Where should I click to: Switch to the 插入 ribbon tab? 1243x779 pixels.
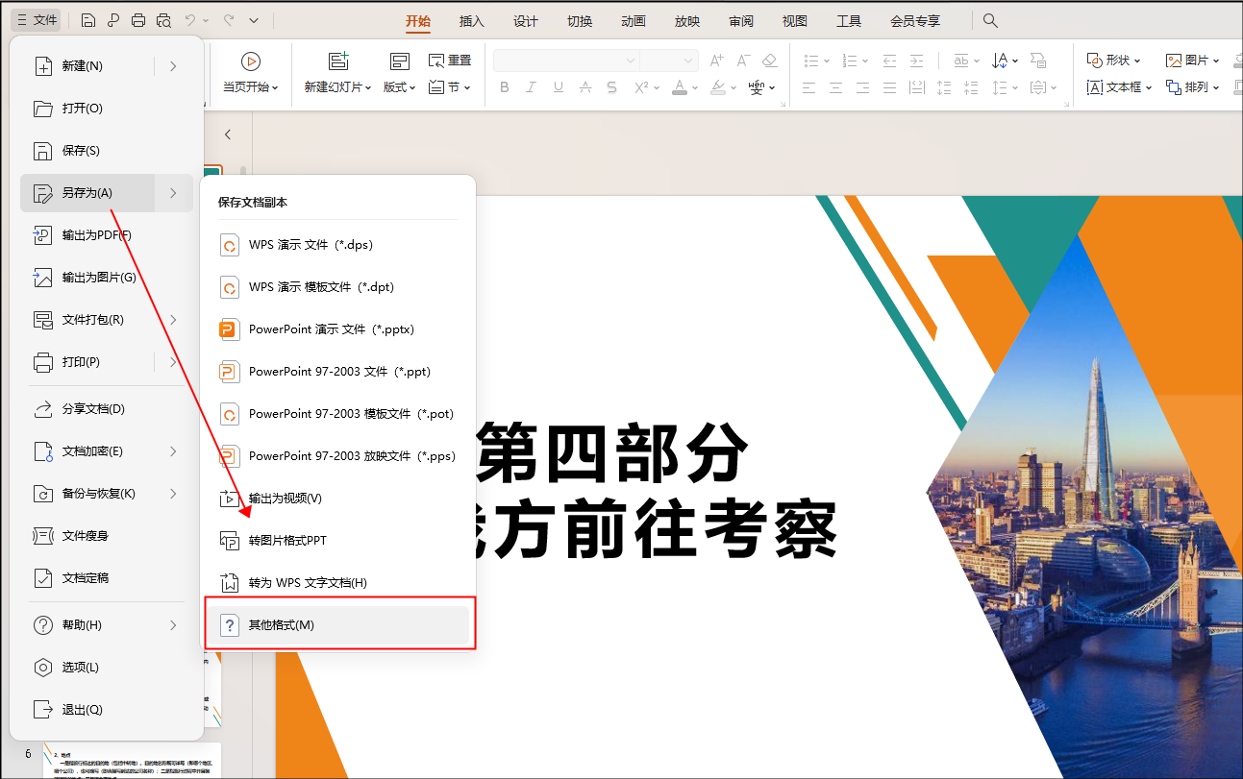471,19
